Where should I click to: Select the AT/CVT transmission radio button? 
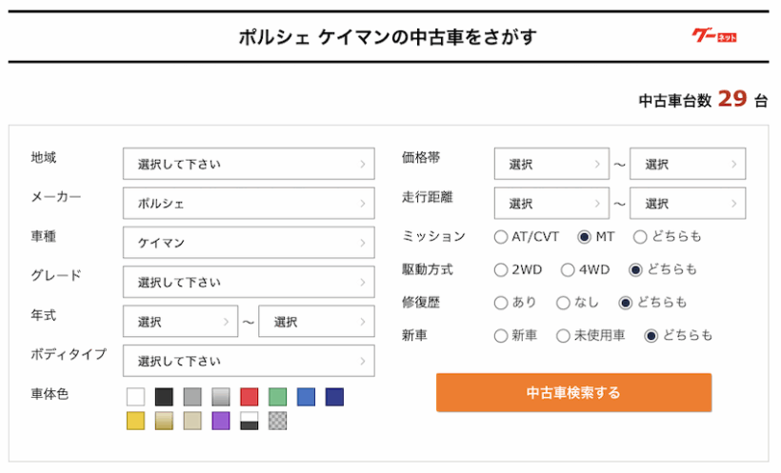[x=501, y=236]
